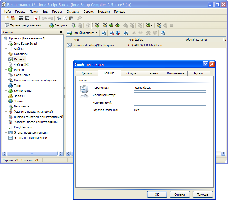The height and width of the screenshot is (200, 228).
Task: Expand the Секции toolbar dropdown
Action: click(x=67, y=25)
